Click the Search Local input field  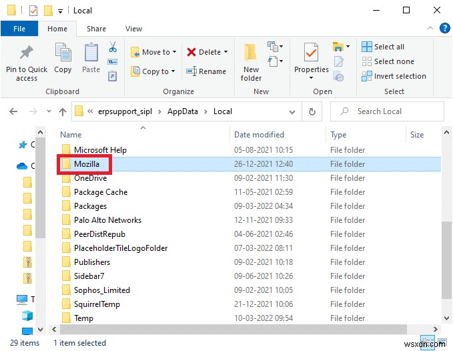[x=387, y=111]
